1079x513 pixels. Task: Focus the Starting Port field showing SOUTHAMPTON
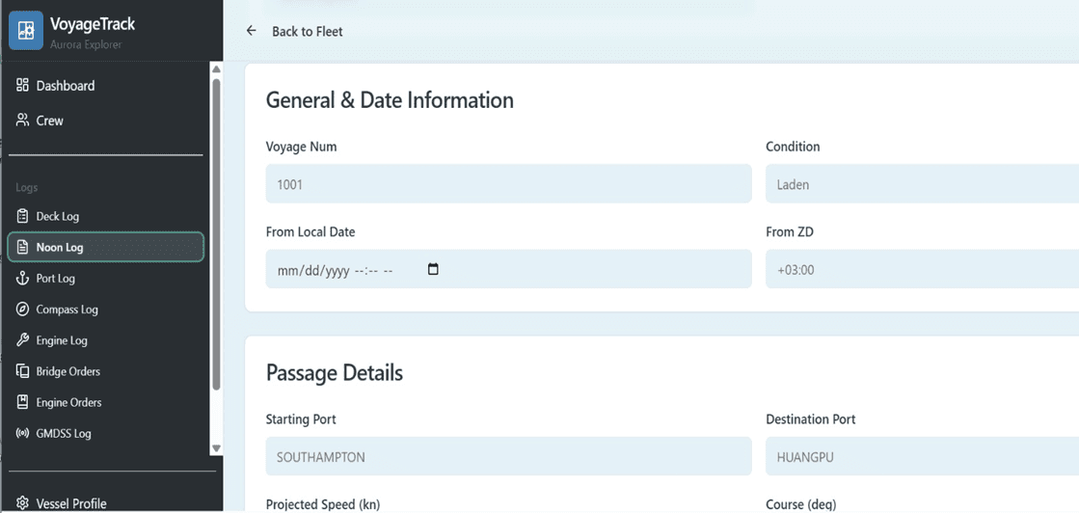[508, 457]
